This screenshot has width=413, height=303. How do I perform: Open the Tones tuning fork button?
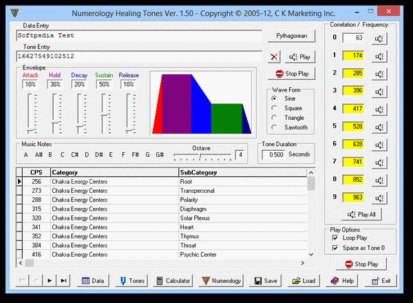point(131,281)
